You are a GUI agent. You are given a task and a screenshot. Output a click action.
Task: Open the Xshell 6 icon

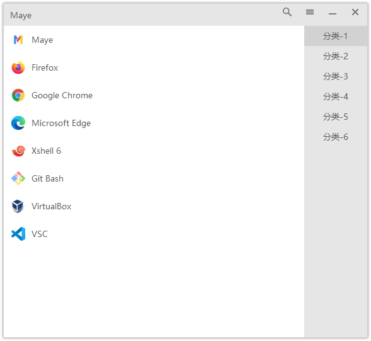(18, 151)
